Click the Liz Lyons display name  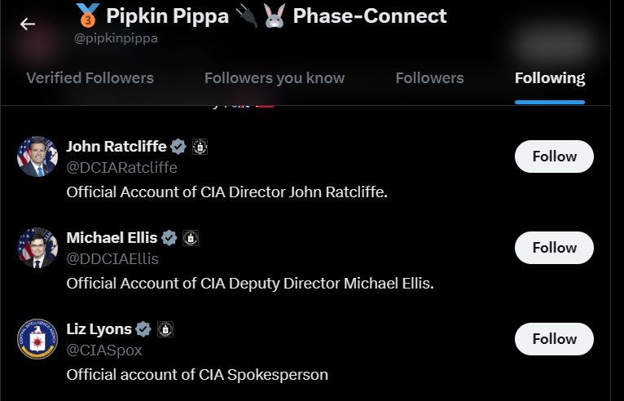(99, 329)
